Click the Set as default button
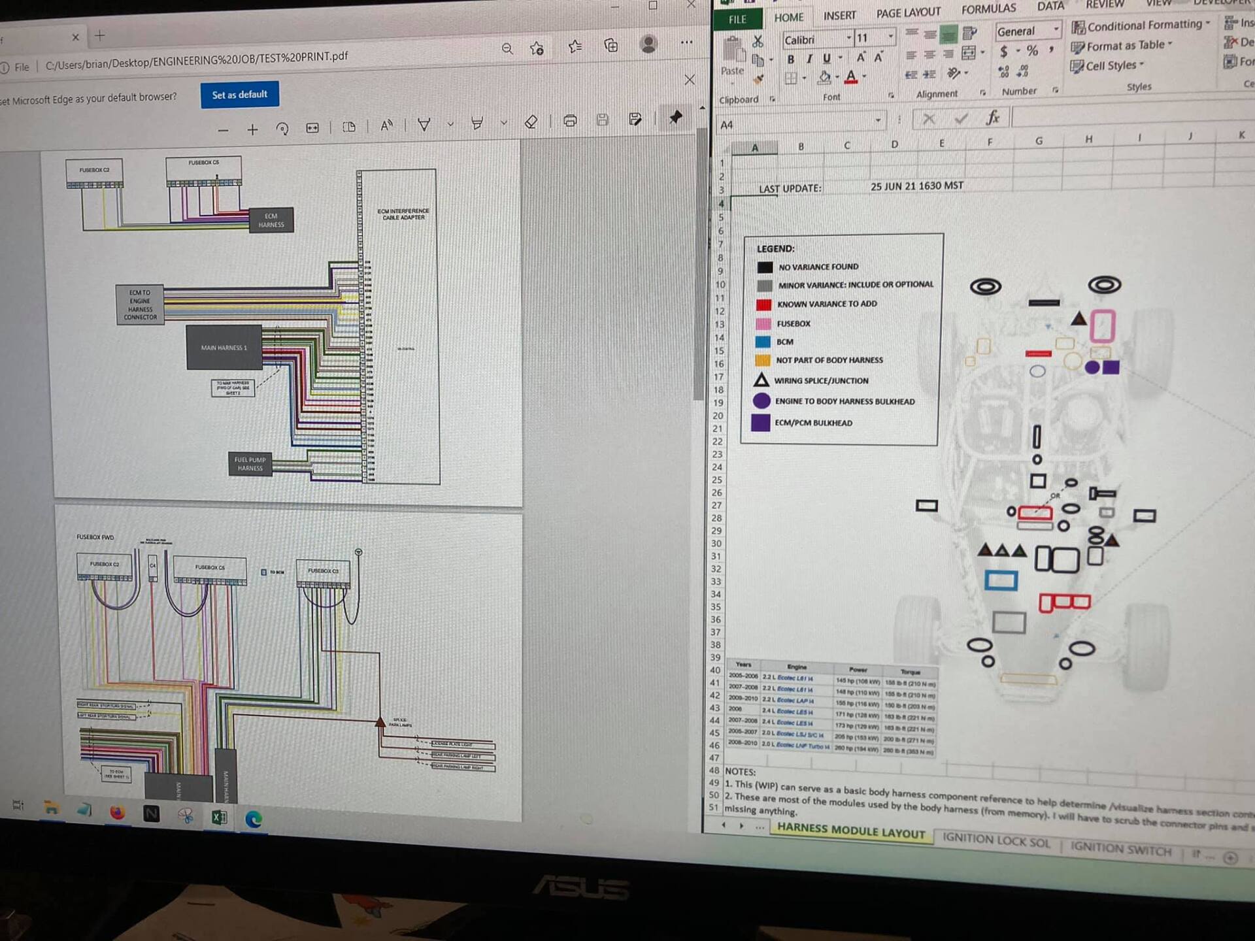Image resolution: width=1255 pixels, height=941 pixels. pos(239,95)
